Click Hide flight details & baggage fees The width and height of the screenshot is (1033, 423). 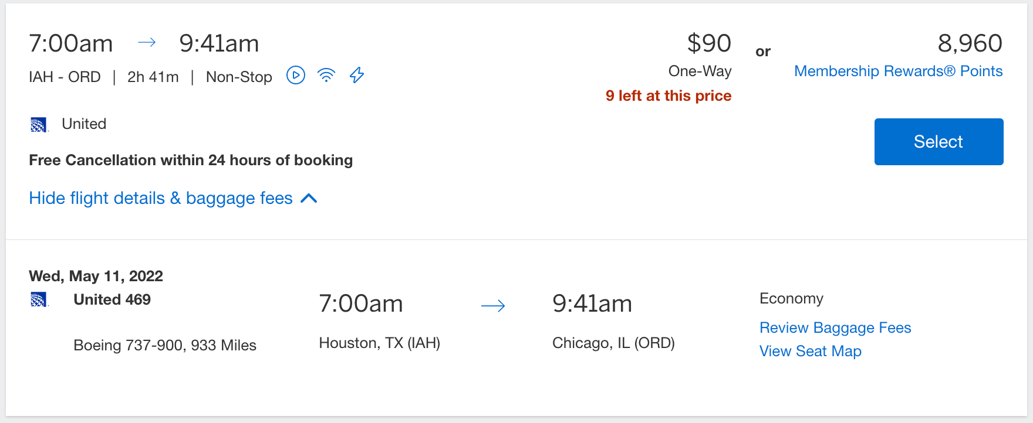click(160, 198)
